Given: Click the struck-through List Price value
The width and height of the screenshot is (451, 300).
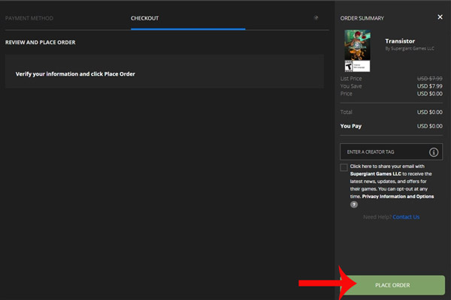Looking at the screenshot, I should (429, 79).
